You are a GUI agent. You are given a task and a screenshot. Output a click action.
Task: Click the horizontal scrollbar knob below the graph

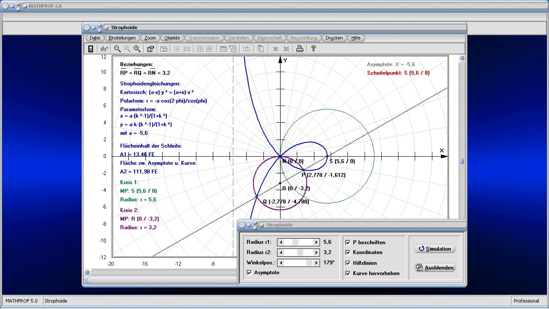87,272
